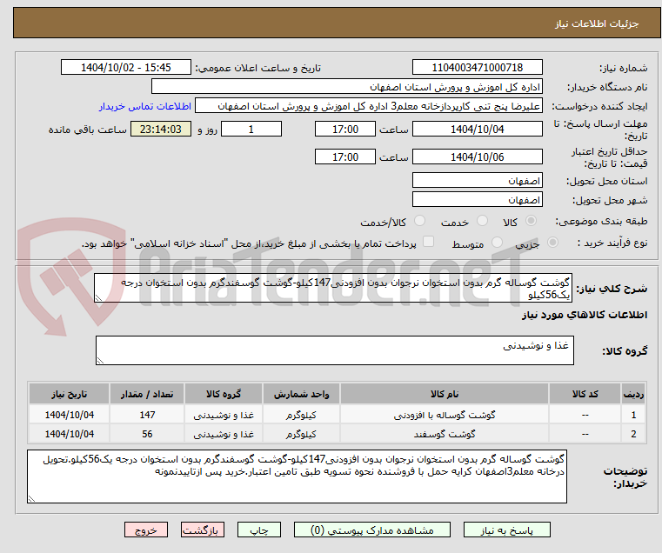Click the چاپ print button
This screenshot has width=662, height=553.
259,530
